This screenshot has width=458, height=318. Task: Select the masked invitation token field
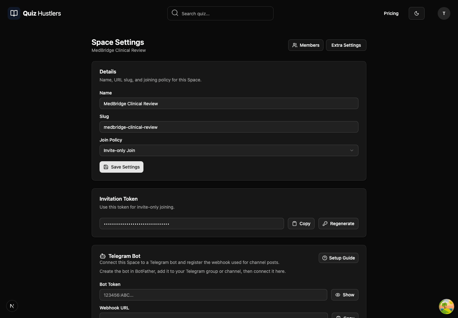[192, 224]
